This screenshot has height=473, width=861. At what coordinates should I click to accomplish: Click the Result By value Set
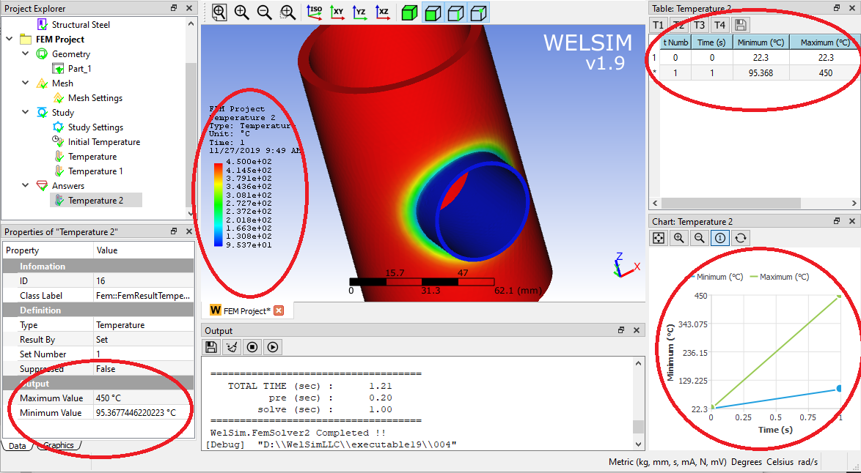point(144,339)
